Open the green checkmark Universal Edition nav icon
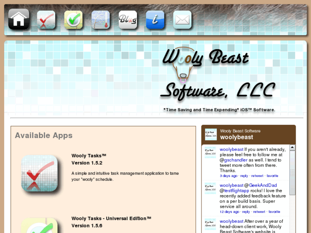Viewport: 311px width, 233px height. pos(73,20)
